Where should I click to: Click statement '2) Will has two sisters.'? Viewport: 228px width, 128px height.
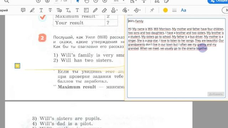pyautogui.click(x=83, y=60)
